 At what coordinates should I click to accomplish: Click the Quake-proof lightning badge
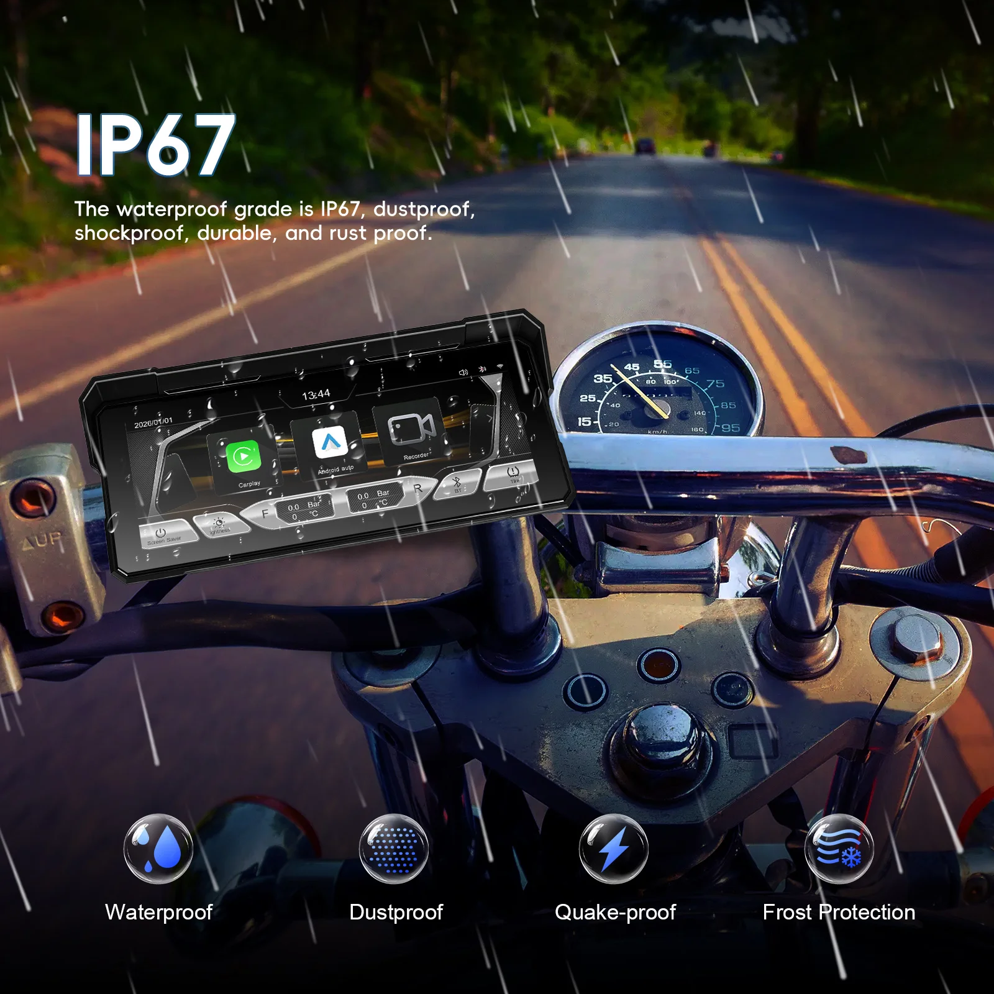click(x=614, y=849)
